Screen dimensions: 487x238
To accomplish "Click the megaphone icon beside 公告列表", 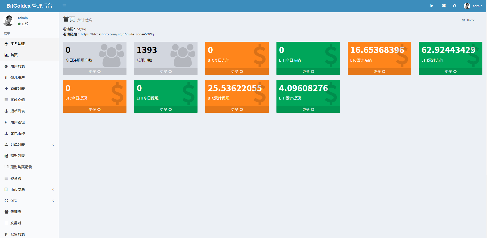I will (x=6, y=234).
